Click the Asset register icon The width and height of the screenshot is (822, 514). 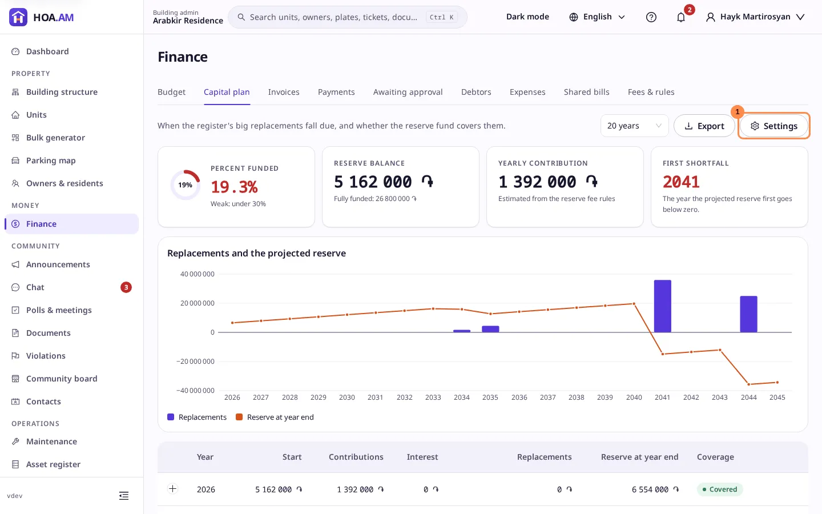pyautogui.click(x=15, y=464)
